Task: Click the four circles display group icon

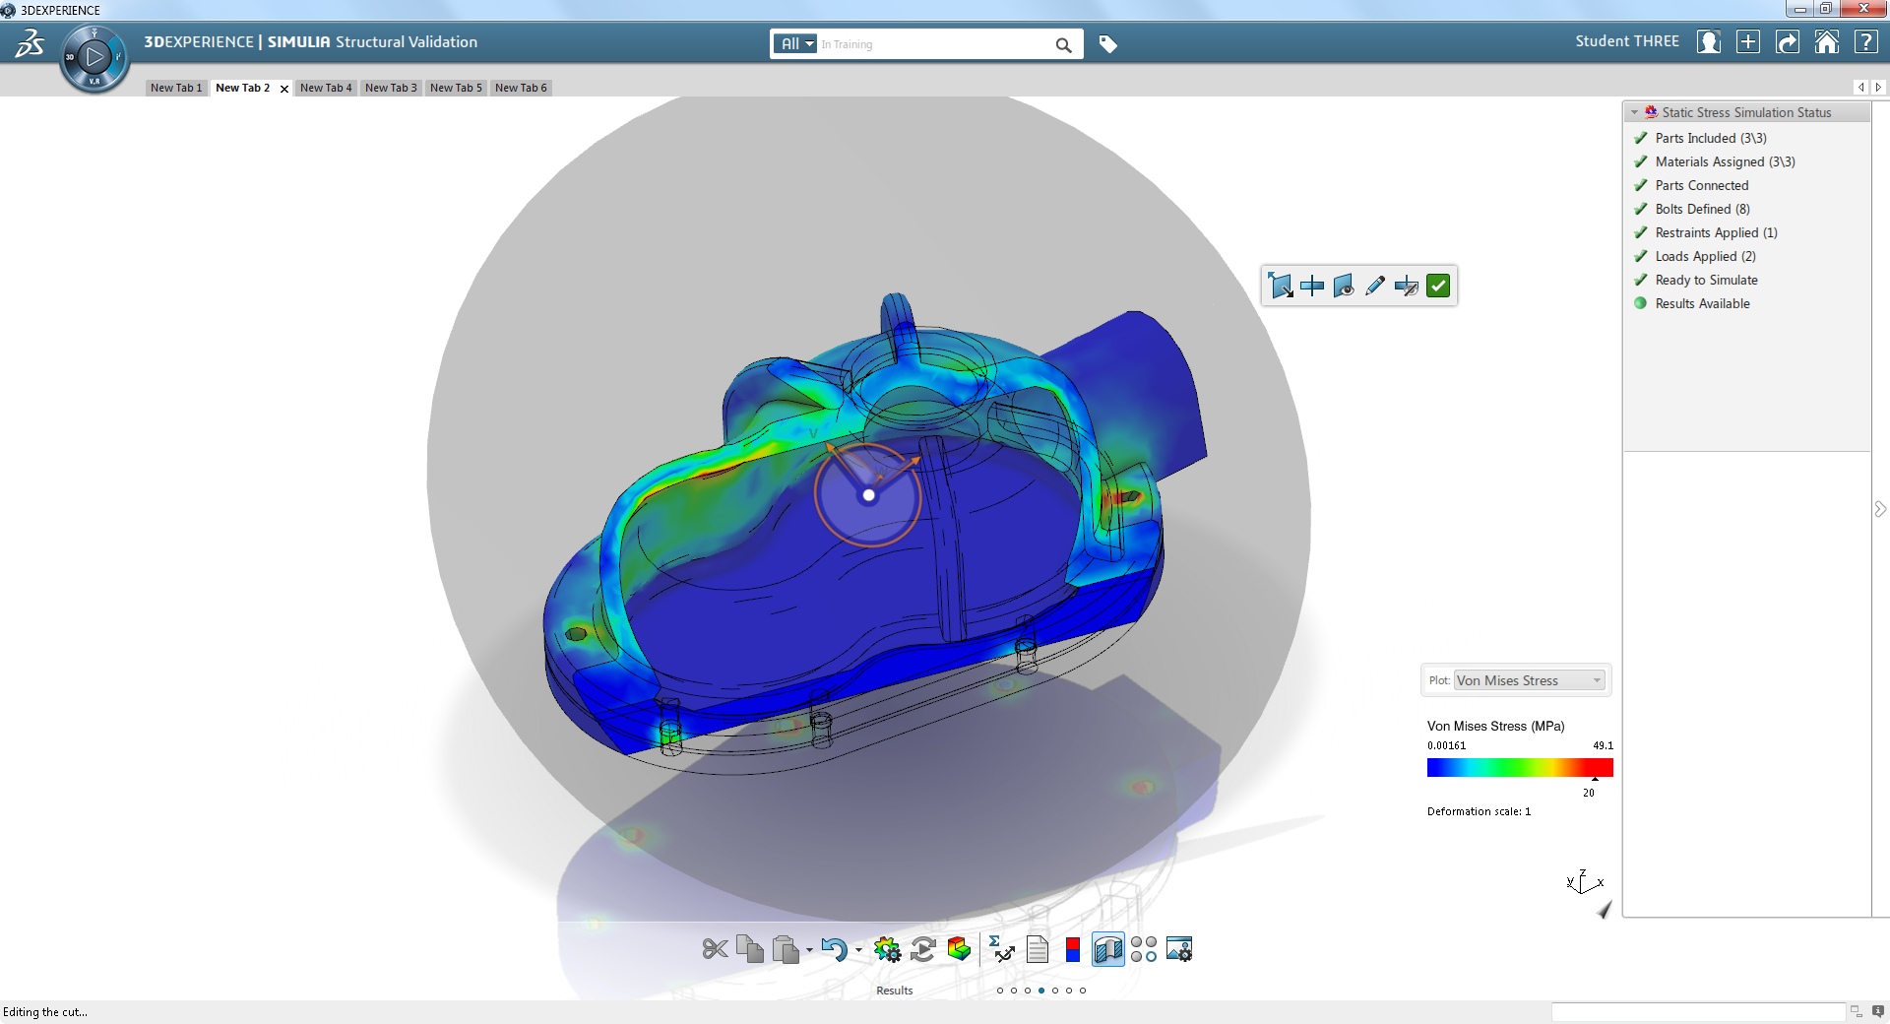Action: [1144, 949]
